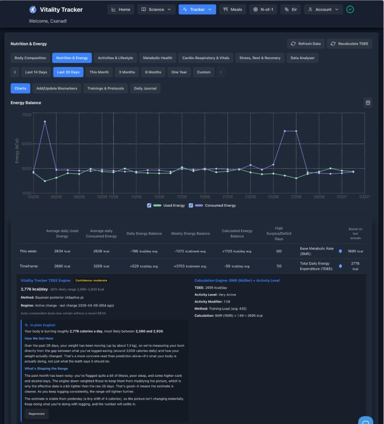Image resolution: width=384 pixels, height=424 pixels.
Task: Open the chat bubble widget
Action: [366, 422]
